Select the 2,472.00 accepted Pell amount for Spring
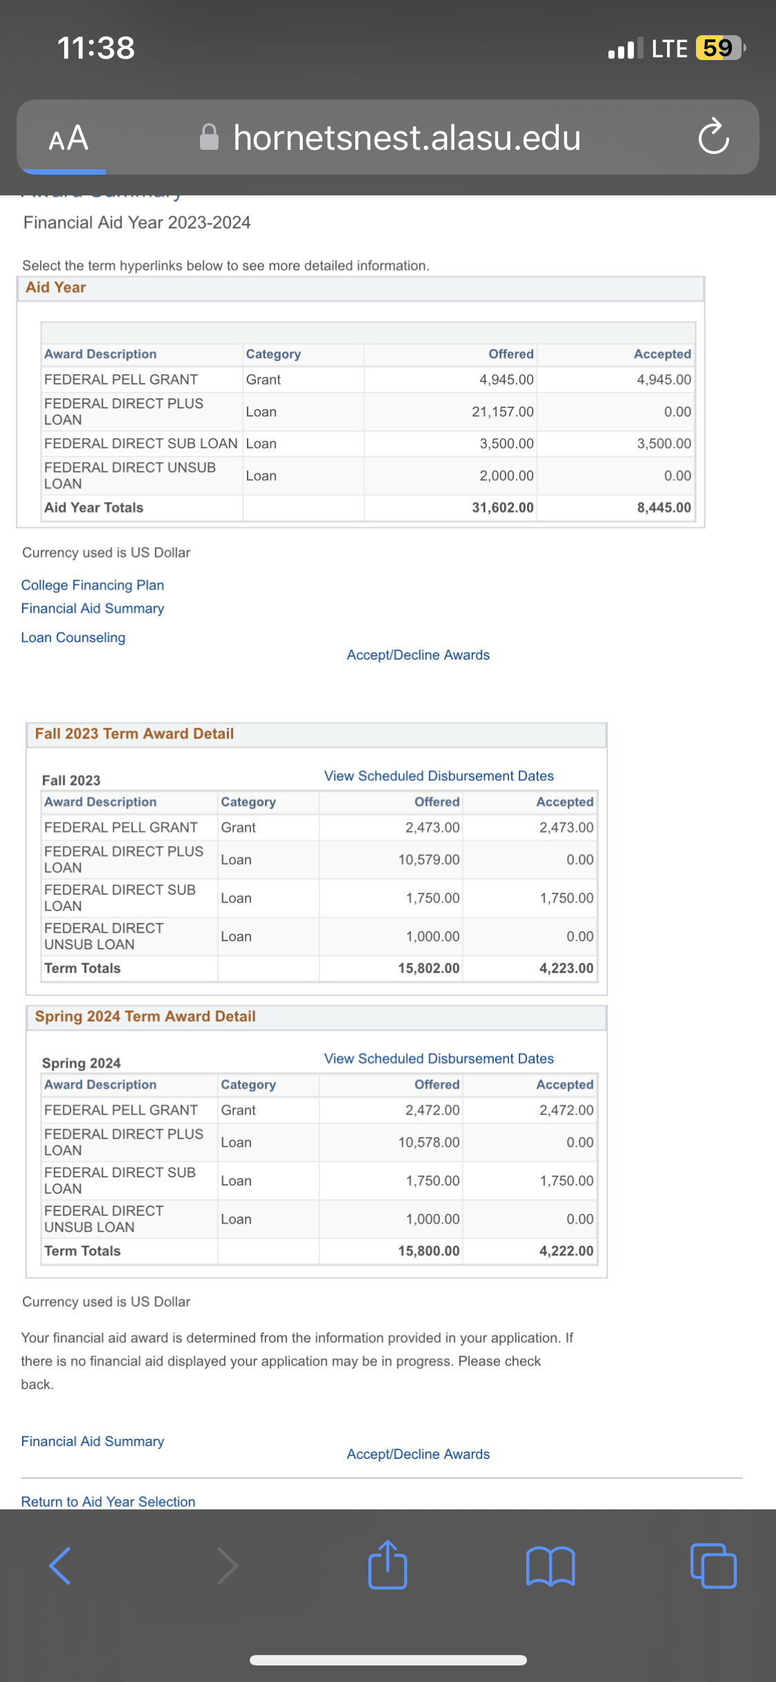Image resolution: width=776 pixels, height=1682 pixels. 566,1110
